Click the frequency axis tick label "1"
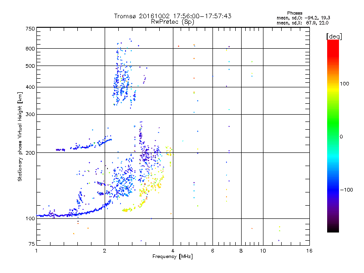Viewport: 364px width, 273px height. tap(36, 251)
